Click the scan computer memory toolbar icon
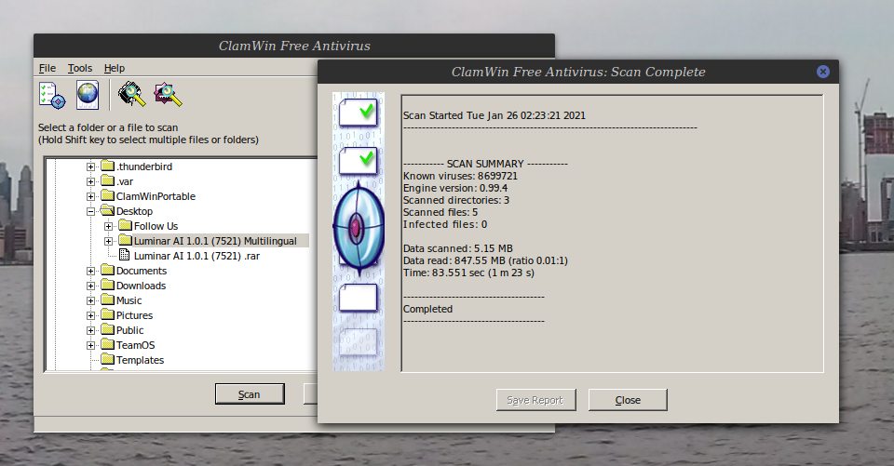Viewport: 894px width, 466px height. point(131,95)
